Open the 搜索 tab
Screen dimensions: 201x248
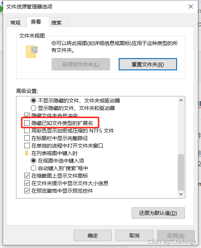point(56,23)
